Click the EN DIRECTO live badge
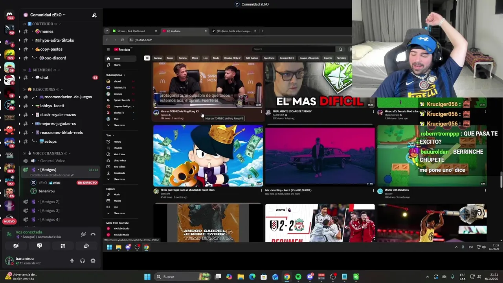This screenshot has width=503, height=283. click(87, 183)
